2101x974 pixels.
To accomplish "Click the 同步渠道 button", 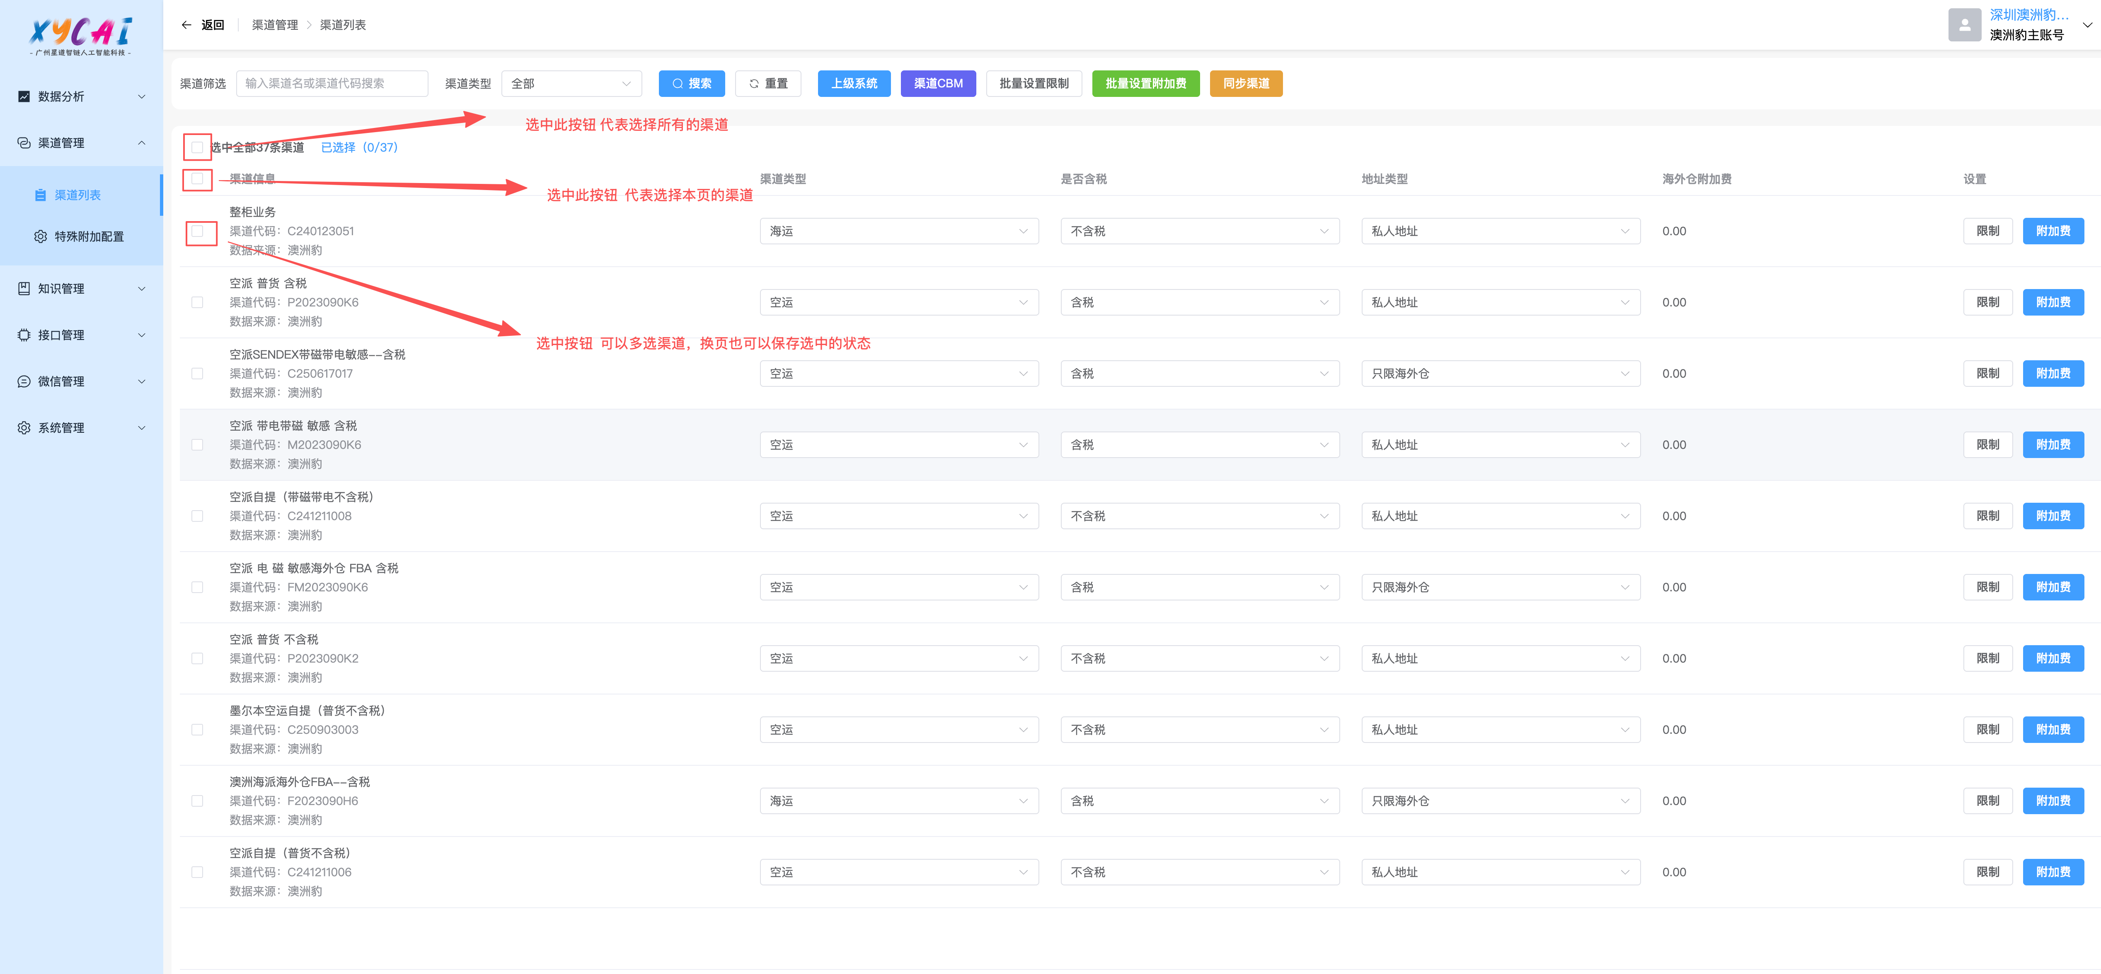I will [1245, 83].
